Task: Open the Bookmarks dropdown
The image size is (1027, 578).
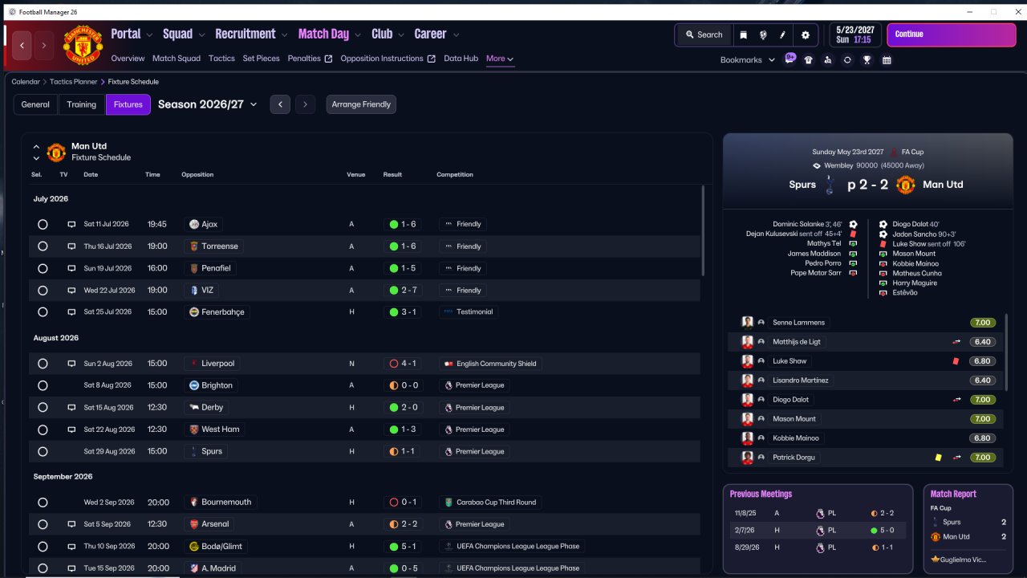Action: pyautogui.click(x=748, y=60)
